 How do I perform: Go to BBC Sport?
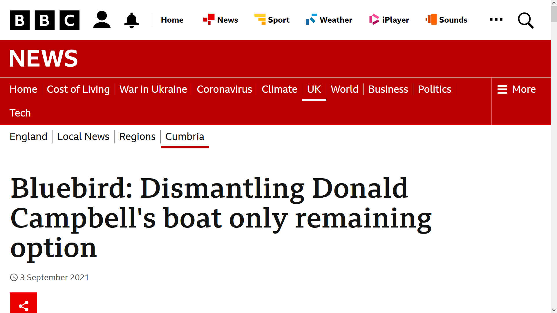tap(272, 20)
